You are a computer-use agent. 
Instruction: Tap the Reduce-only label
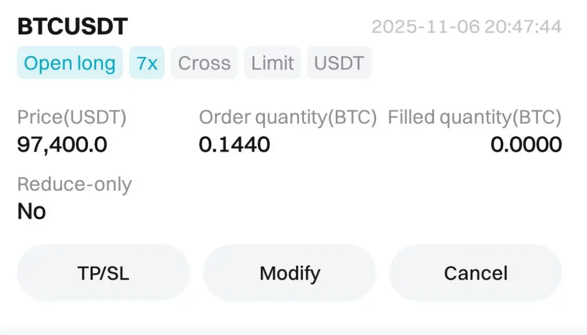pyautogui.click(x=74, y=185)
